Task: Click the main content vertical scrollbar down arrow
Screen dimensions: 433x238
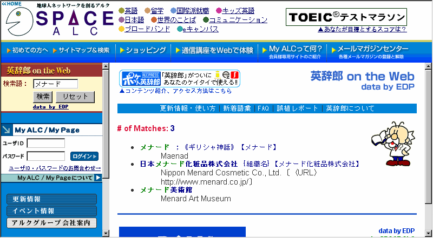Action: tap(428, 233)
